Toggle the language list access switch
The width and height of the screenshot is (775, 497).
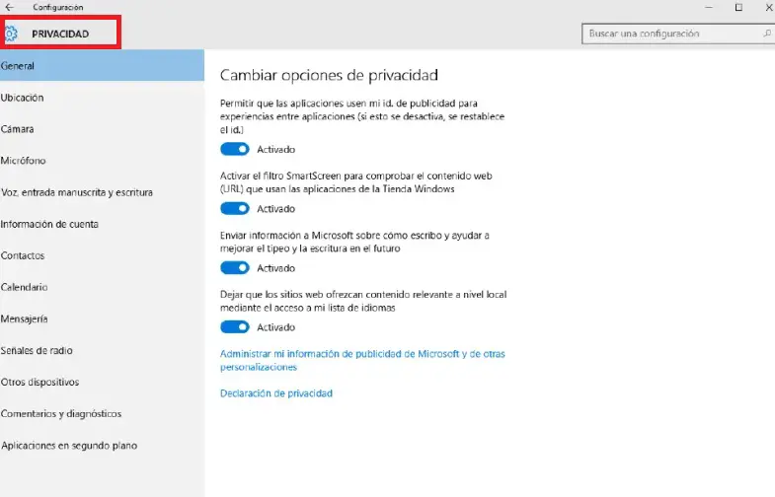[x=234, y=326]
